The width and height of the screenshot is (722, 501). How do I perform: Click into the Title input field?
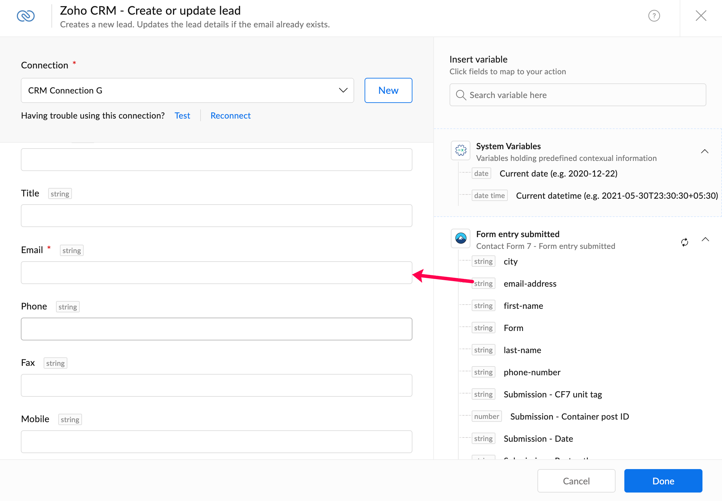tap(216, 216)
